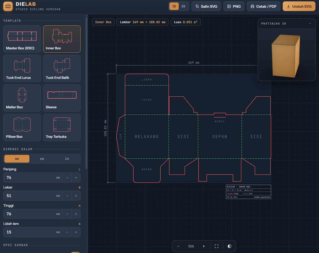Click the Salin SVG copy button
This screenshot has width=319, height=253.
[x=206, y=6]
